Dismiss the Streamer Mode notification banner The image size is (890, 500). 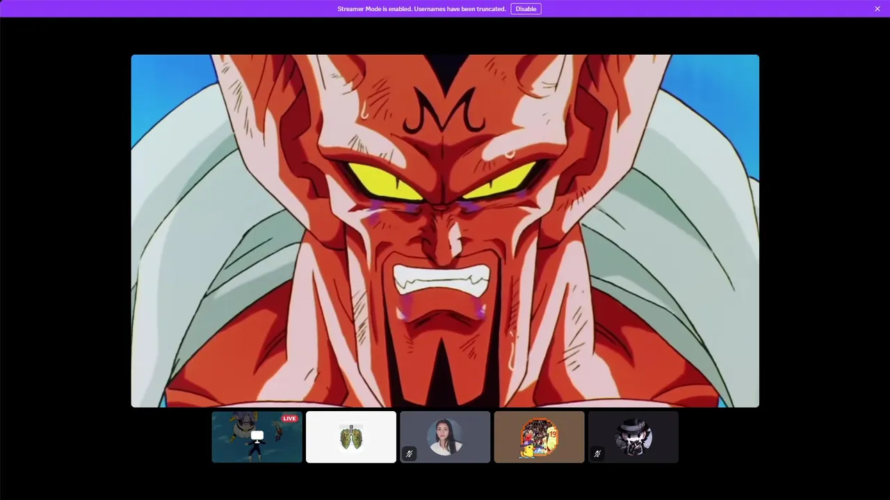coord(877,9)
